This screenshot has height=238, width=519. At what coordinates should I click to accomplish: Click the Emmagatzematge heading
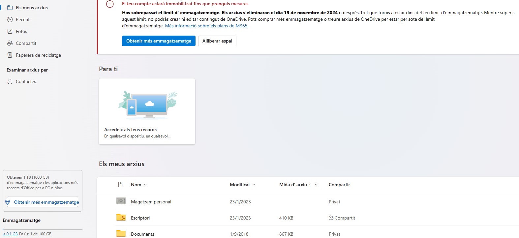pyautogui.click(x=21, y=220)
